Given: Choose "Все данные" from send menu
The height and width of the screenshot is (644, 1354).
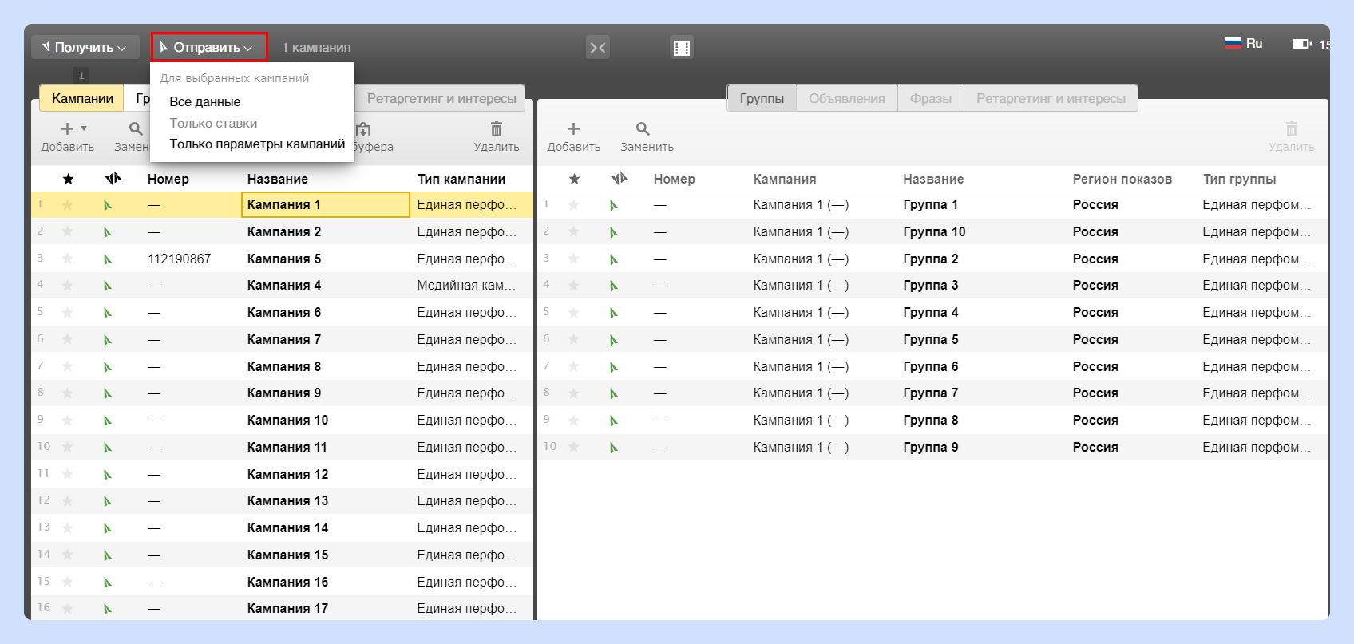Looking at the screenshot, I should [x=204, y=101].
